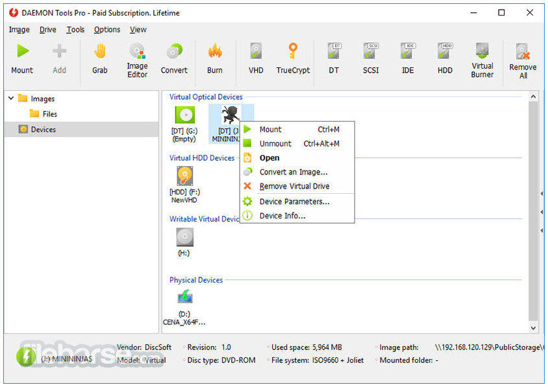
Task: Open Device Parameters... from context menu
Action: [297, 202]
